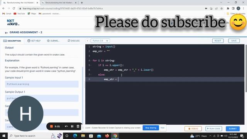Screen dimensions: 247x139
Task: Switch to the Submissions tab
Action: click(53, 41)
